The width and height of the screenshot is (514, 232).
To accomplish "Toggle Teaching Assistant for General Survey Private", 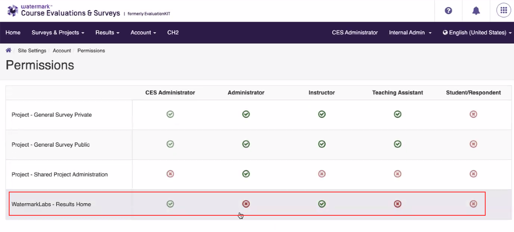I will [398, 114].
